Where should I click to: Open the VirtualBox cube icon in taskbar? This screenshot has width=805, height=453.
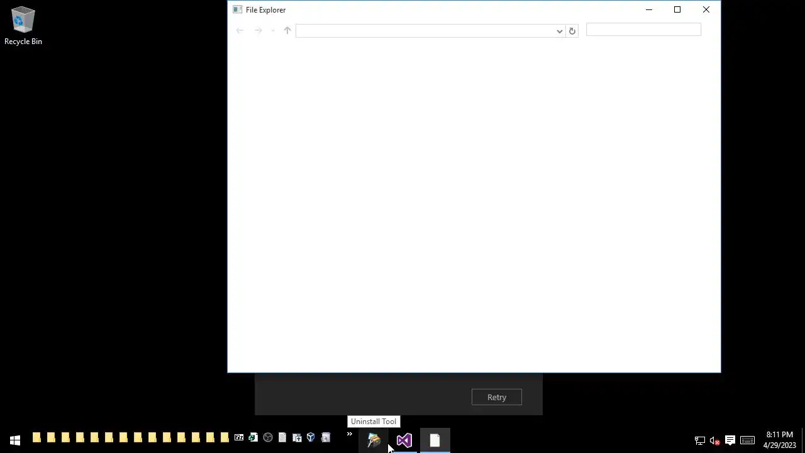point(311,437)
